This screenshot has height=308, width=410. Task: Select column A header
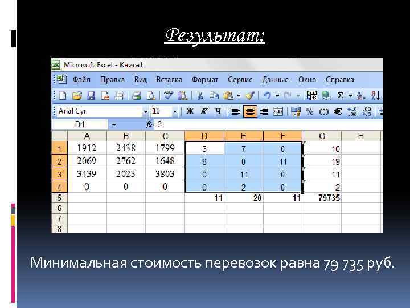point(87,136)
